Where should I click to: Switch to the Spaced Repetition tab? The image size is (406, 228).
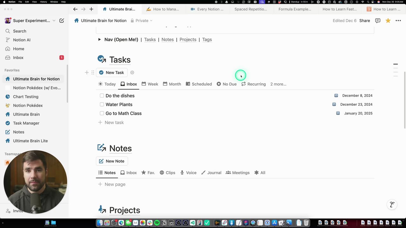pos(251,9)
